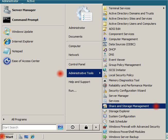168x140 pixels.
Task: Click the Show Desktop quick launch icon
Action: 26,137
